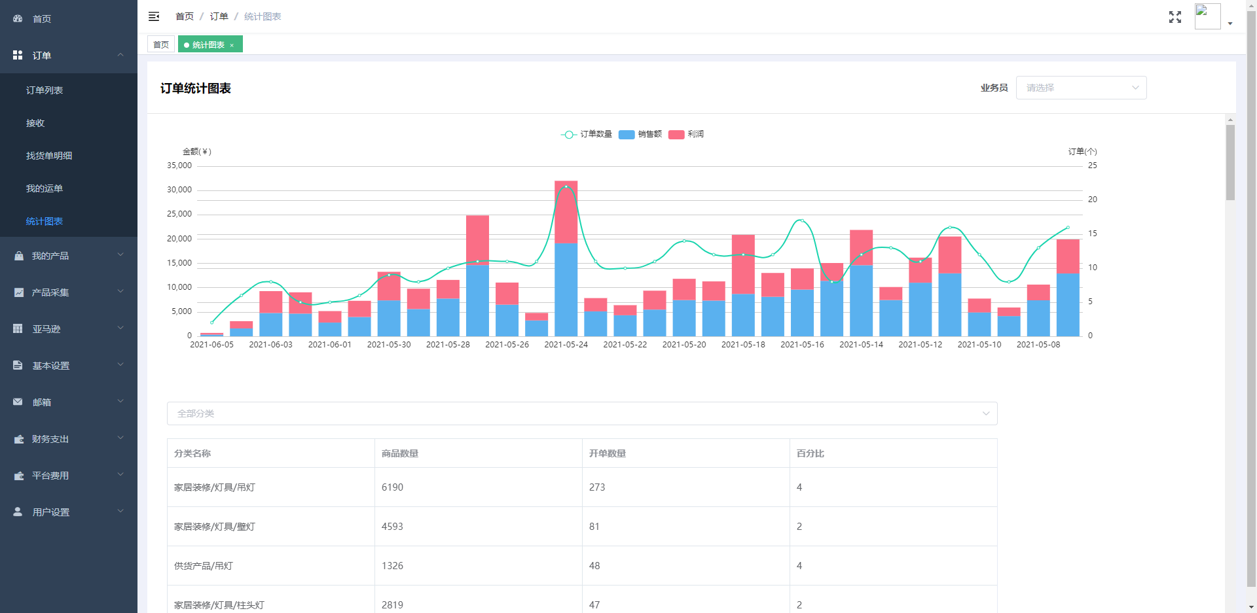
Task: Toggle 利润 series in chart legend
Action: 686,134
